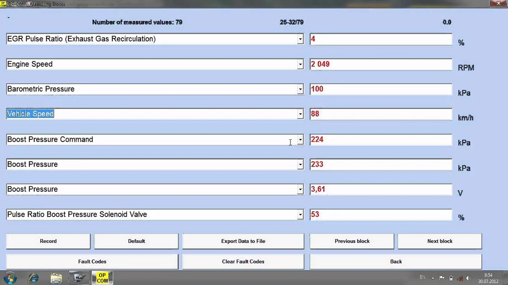Open Windows Explorer from the taskbar
Viewport: 508px width, 285px height.
tap(56, 278)
